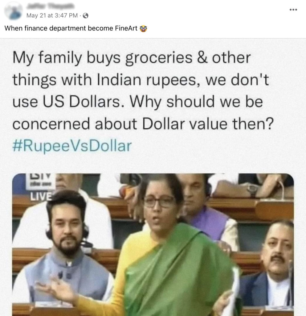Open the May 21 at 3:47 PM timestamp

52,15
